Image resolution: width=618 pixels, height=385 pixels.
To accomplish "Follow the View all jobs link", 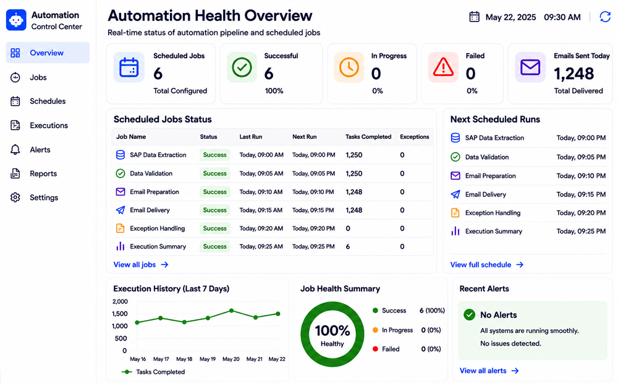I will [x=141, y=265].
